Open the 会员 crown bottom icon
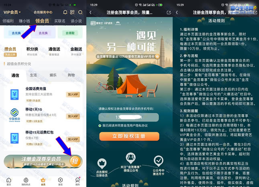 coord(43,181)
